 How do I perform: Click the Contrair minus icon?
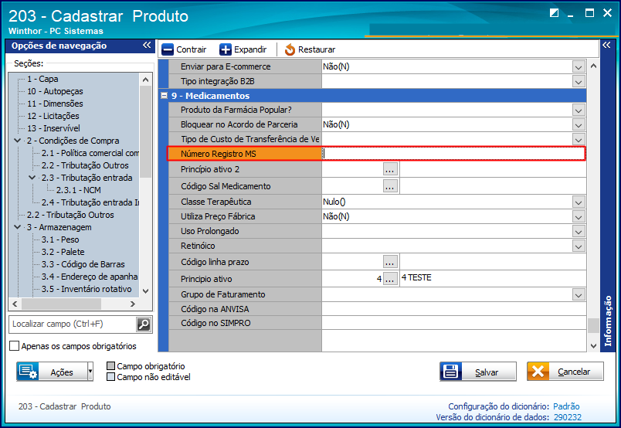tap(168, 49)
